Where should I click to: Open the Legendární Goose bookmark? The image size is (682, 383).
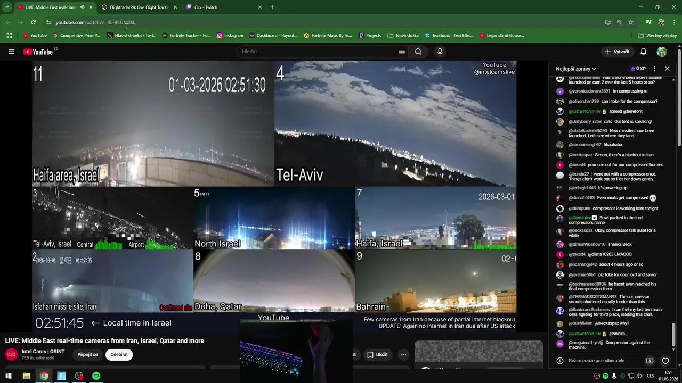pos(502,36)
